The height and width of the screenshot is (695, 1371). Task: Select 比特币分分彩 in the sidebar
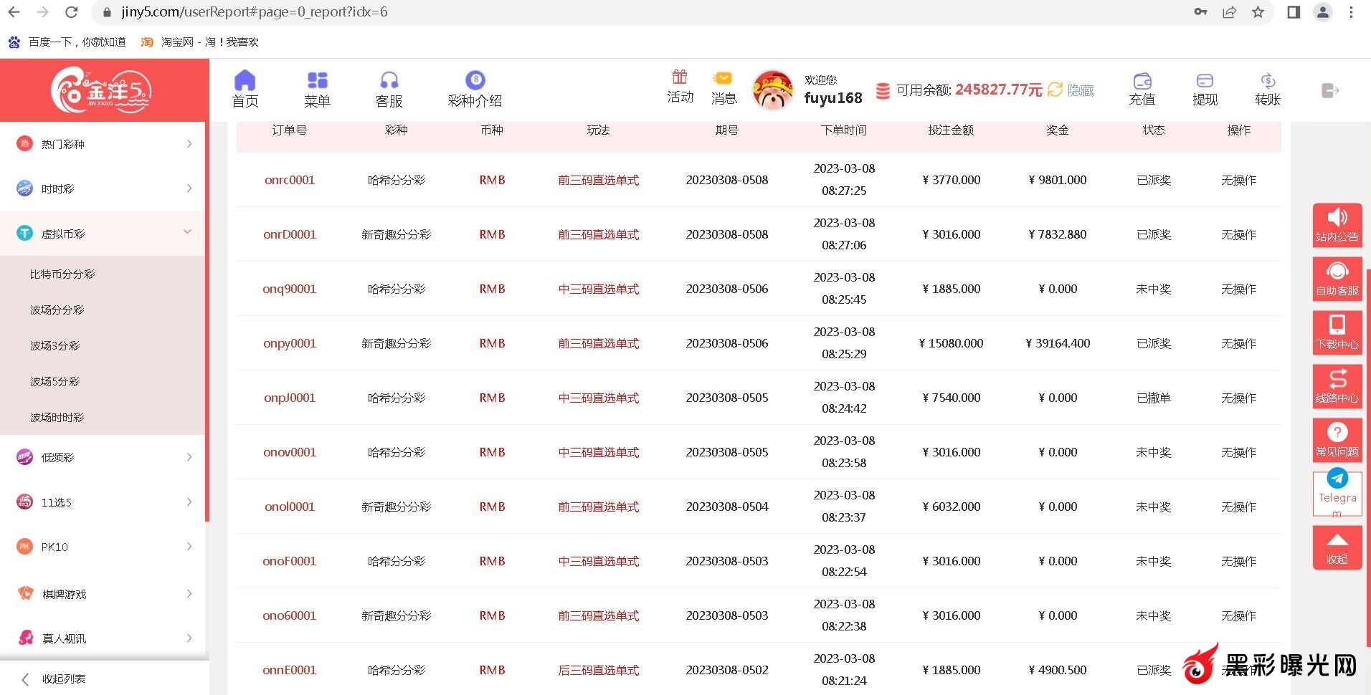(62, 274)
